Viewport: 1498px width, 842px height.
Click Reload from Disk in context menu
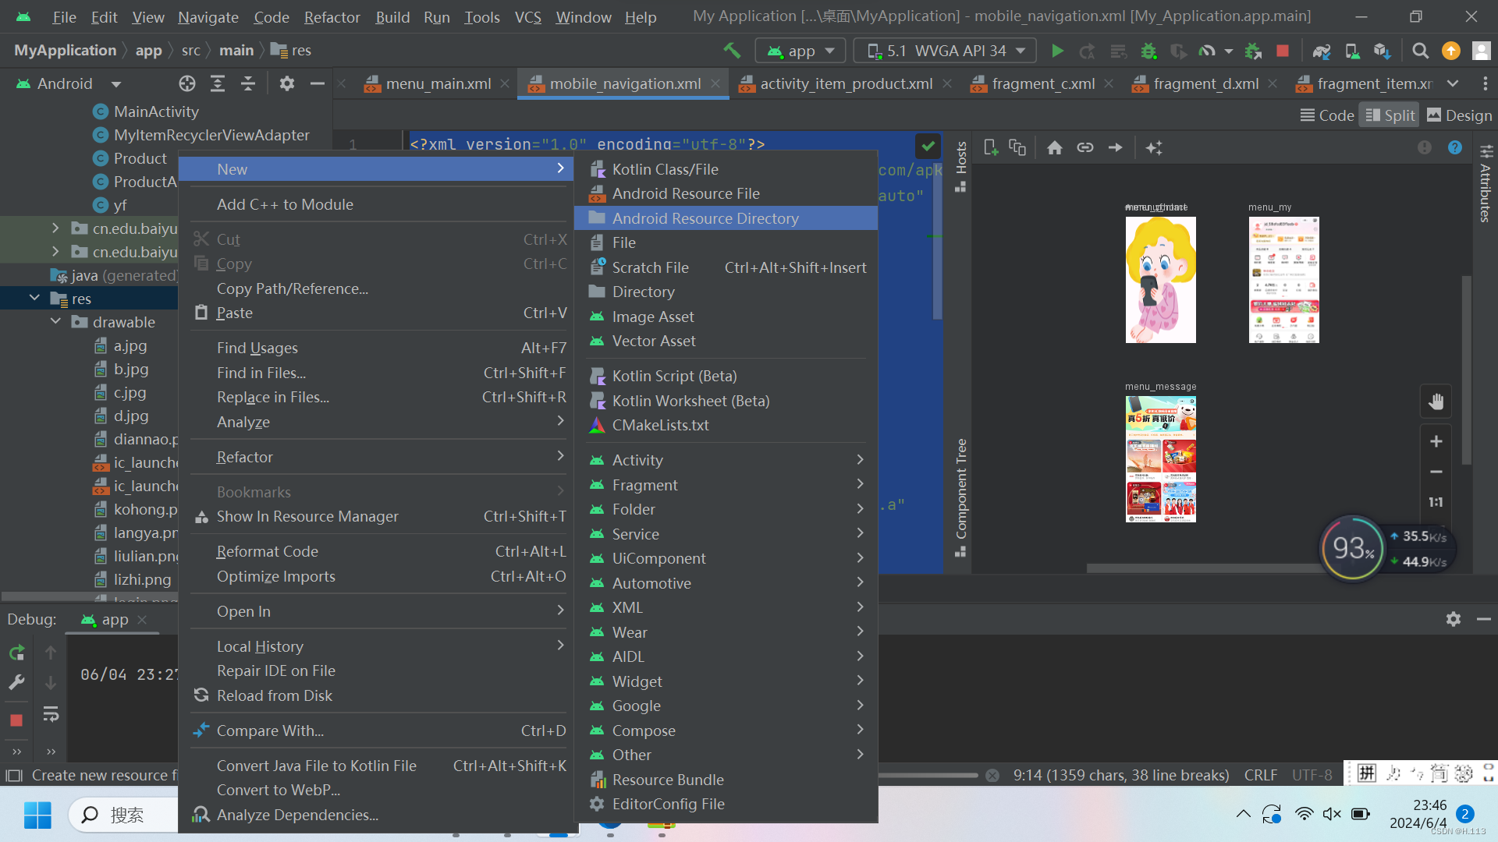click(x=274, y=695)
